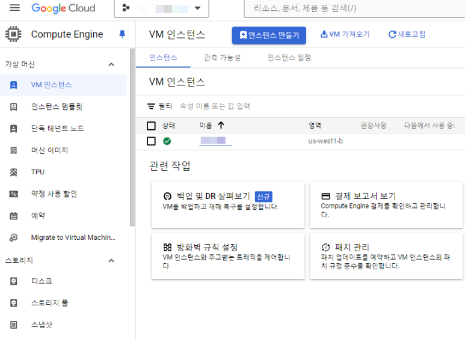
Task: Click the 영역 column header
Action: coord(315,126)
